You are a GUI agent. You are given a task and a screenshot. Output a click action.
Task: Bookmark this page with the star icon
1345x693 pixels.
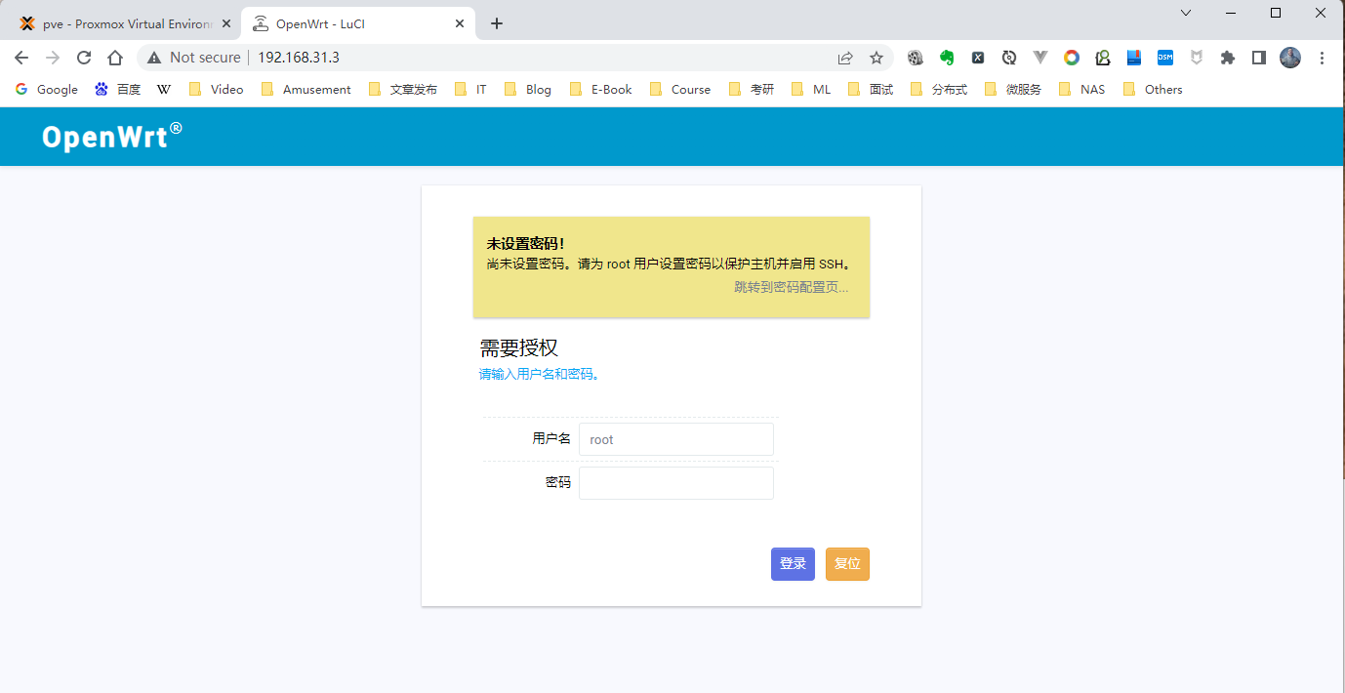click(x=876, y=58)
